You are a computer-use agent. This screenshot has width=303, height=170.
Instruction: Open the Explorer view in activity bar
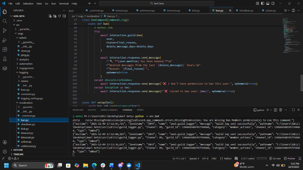(5, 12)
